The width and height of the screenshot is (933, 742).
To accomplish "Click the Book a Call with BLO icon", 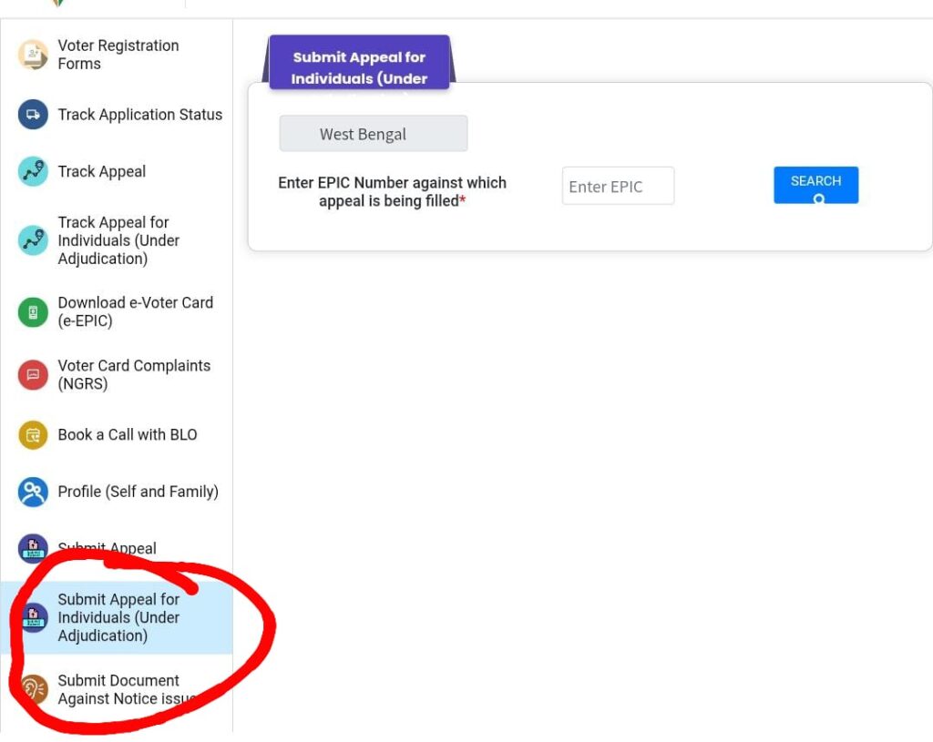I will (x=33, y=435).
